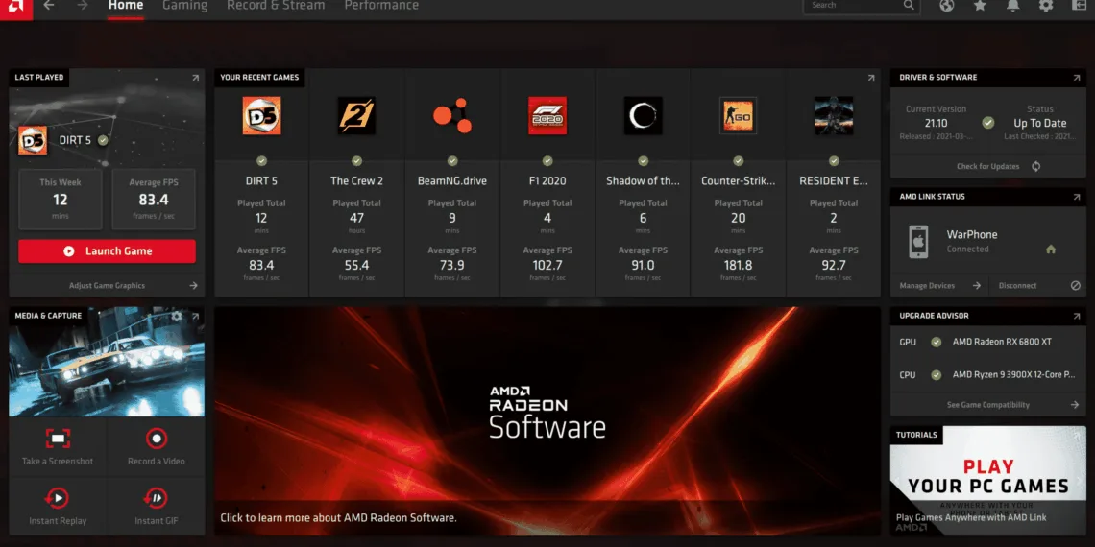1095x547 pixels.
Task: Click the Instant Replay icon
Action: tap(58, 498)
